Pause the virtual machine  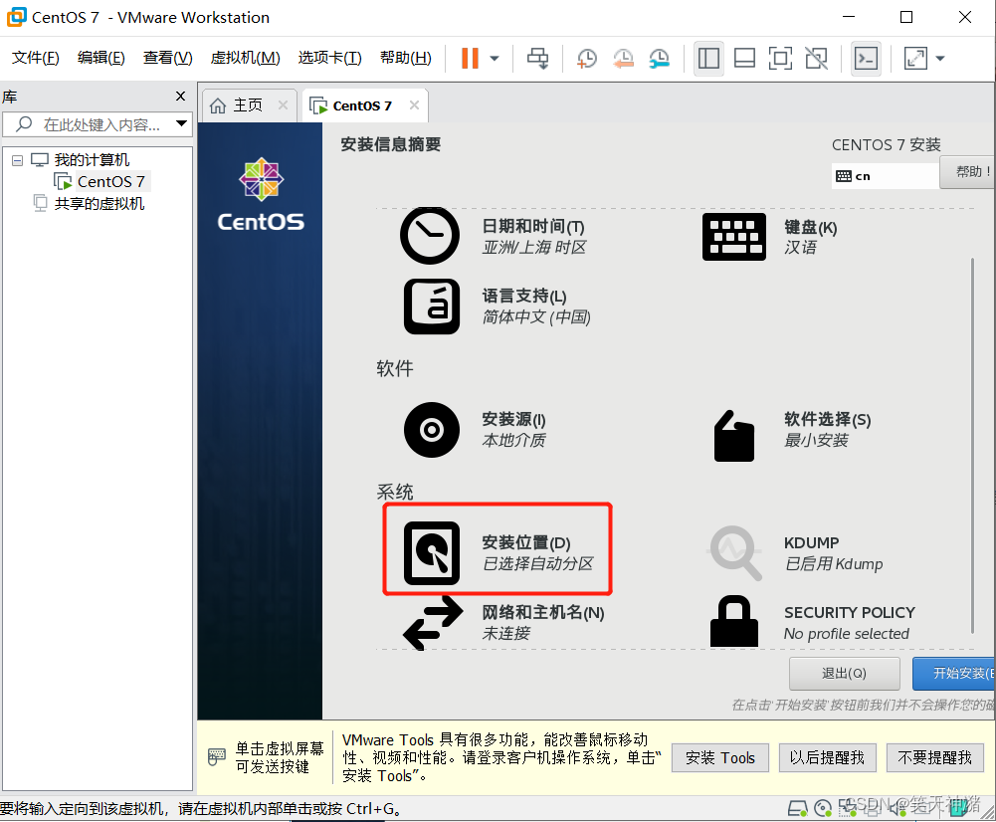(470, 59)
